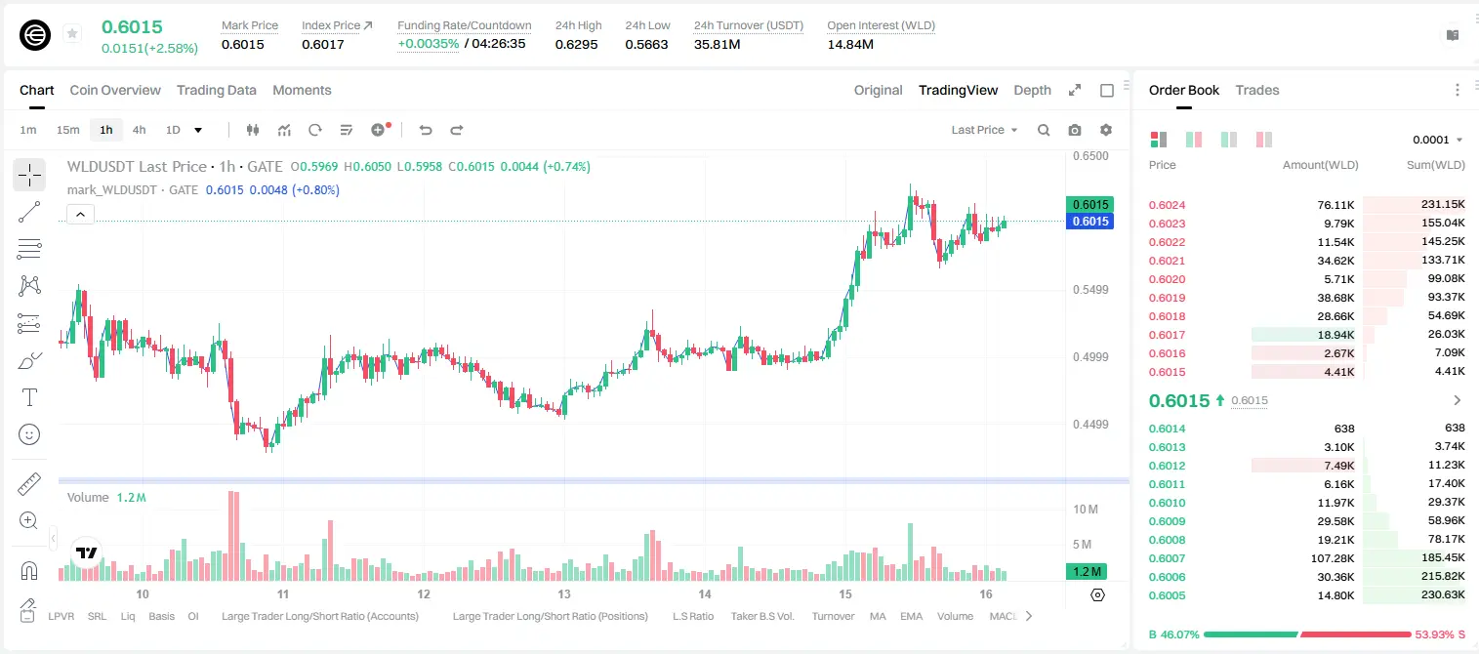Search symbol with magnifier icon

point(1044,130)
